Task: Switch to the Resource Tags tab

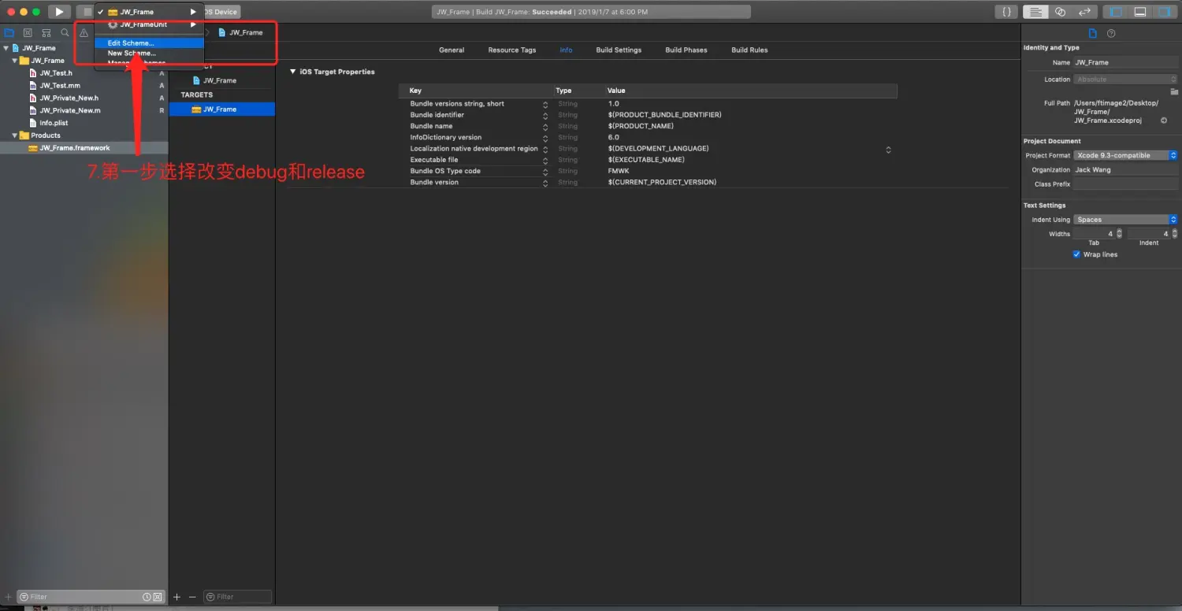Action: (x=512, y=50)
